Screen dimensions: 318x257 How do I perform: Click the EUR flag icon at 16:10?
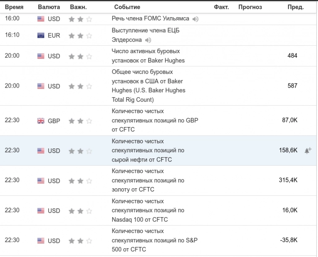click(41, 35)
